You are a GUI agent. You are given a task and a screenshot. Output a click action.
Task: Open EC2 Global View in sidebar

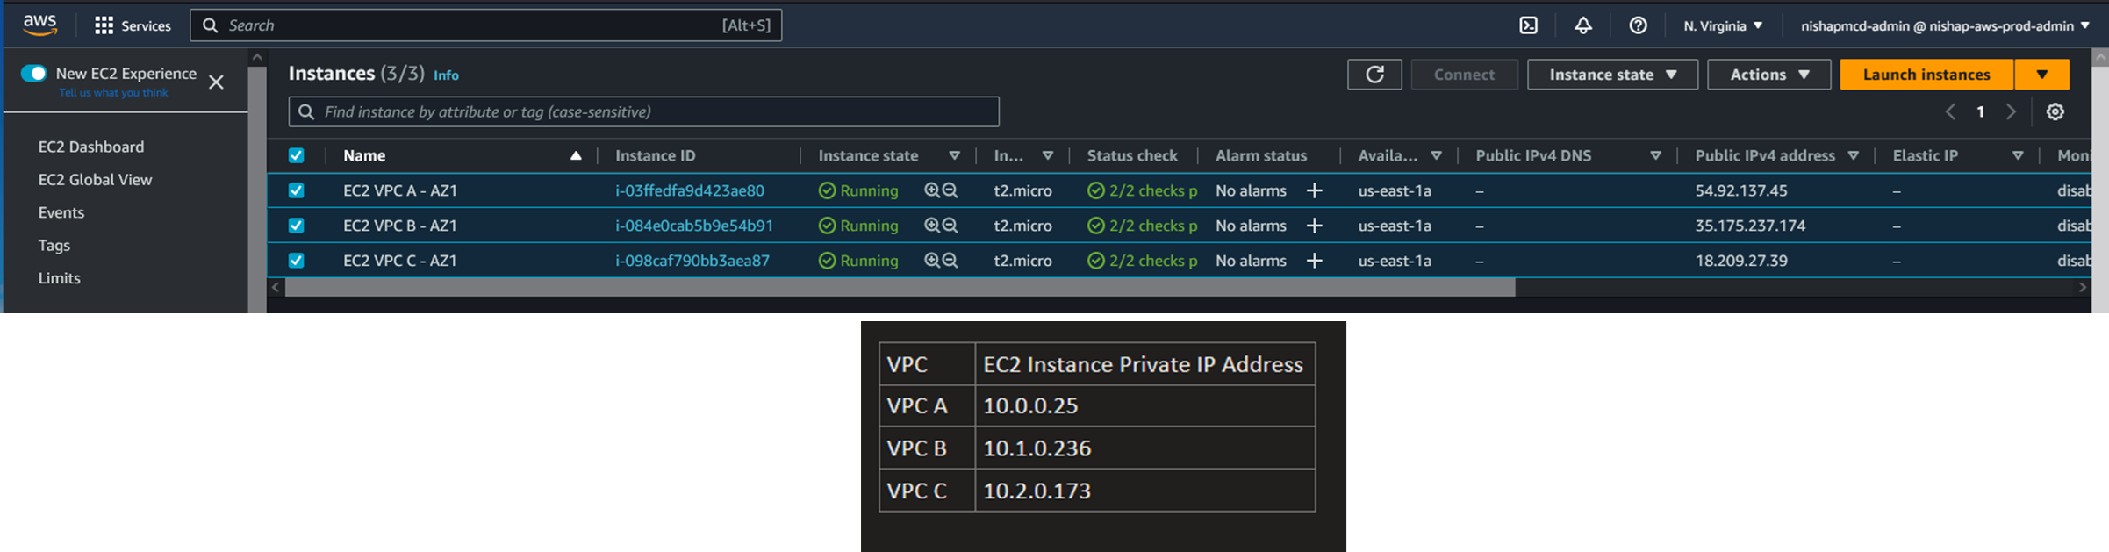point(95,179)
